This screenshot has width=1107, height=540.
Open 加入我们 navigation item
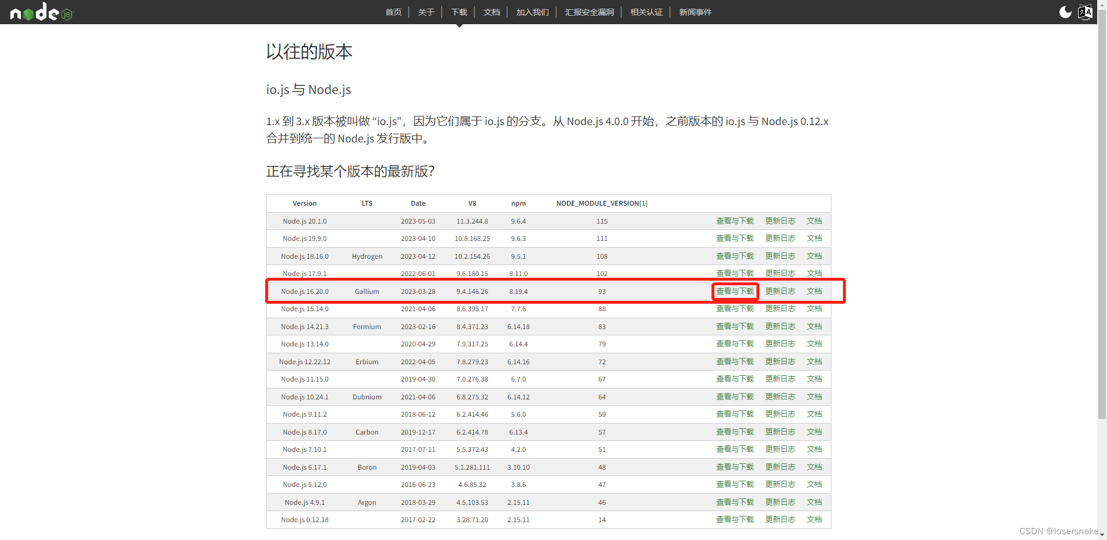(532, 12)
